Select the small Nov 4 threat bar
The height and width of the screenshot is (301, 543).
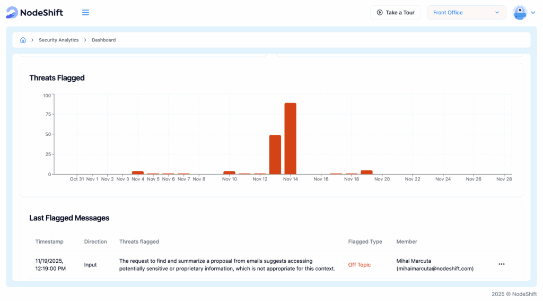coord(138,173)
